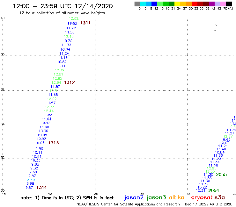Click the longitude axis label -36

141,194
